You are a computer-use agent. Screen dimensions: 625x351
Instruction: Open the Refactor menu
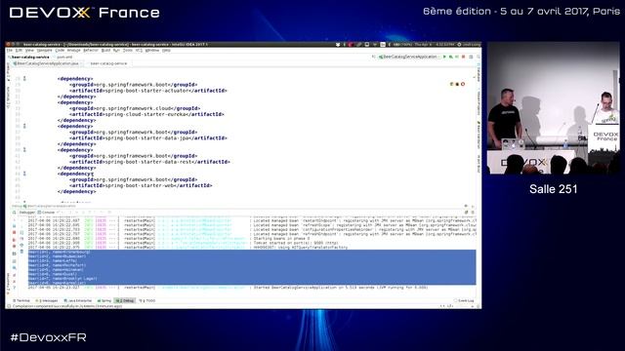coord(91,51)
